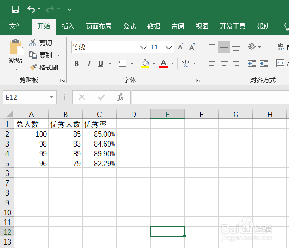Viewport: 289px width, 248px height.
Task: Toggle middle vertical align
Action: [224, 47]
